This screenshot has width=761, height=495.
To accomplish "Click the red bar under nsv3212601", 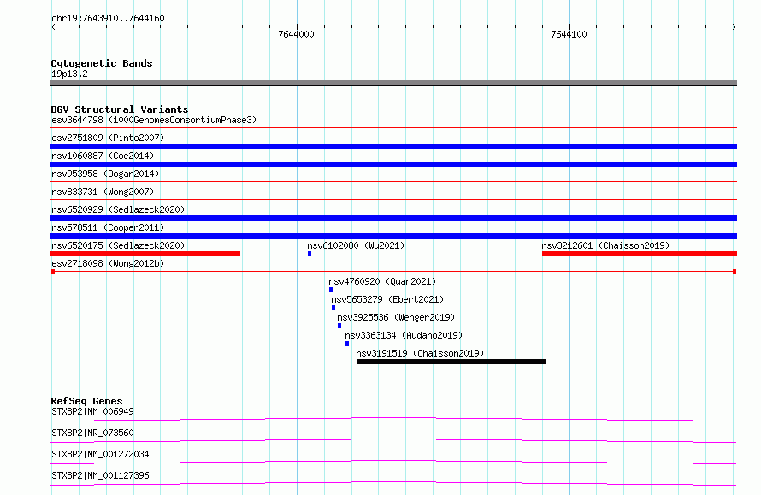I will (x=640, y=254).
